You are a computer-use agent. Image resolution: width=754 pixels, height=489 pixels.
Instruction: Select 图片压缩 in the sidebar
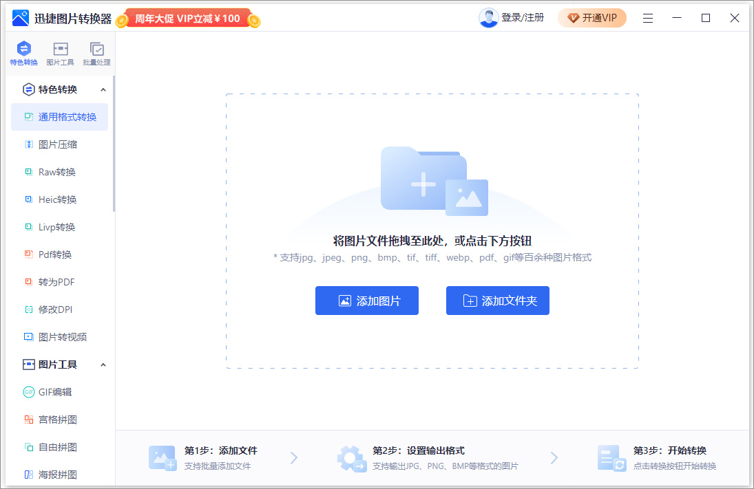59,144
